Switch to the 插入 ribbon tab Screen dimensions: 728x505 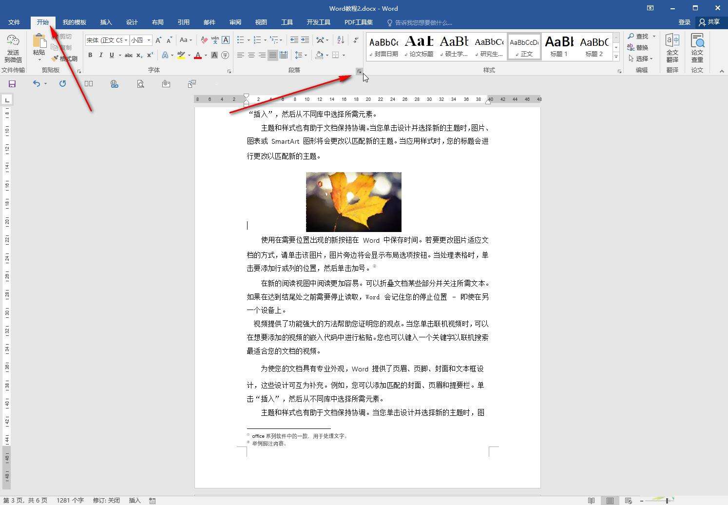point(106,22)
